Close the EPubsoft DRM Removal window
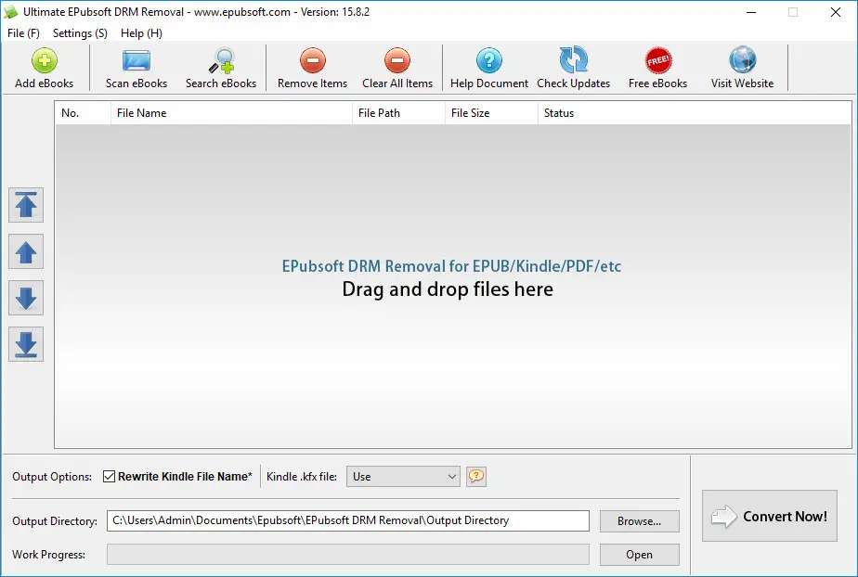Screen dimensions: 858x577 836,12
